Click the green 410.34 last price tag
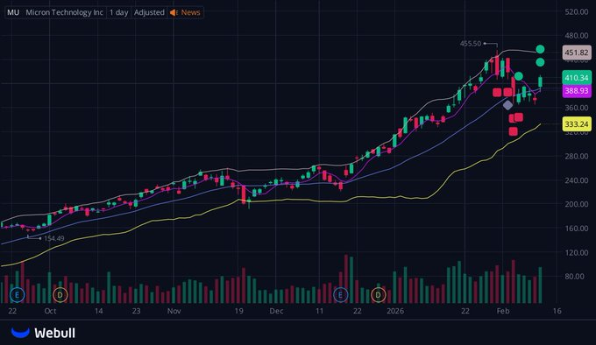The image size is (596, 345). pyautogui.click(x=577, y=78)
